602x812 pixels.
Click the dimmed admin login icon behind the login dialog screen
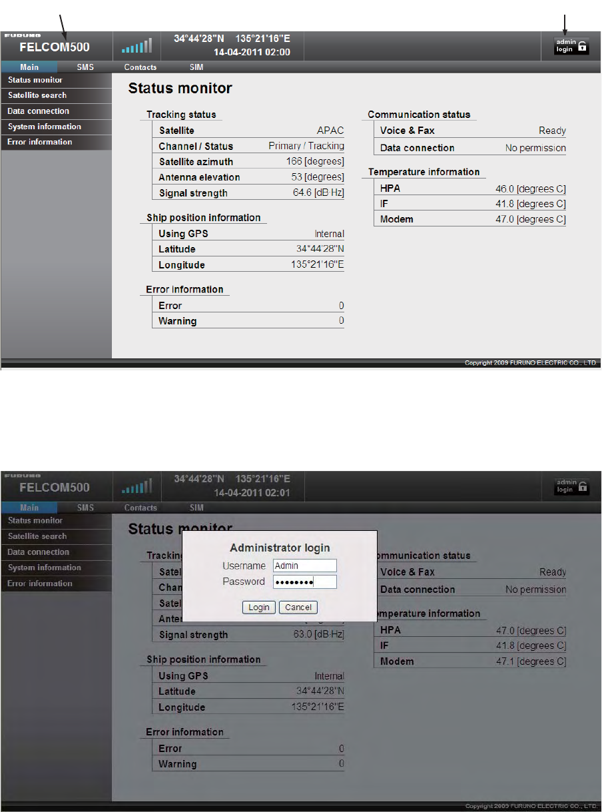tap(571, 487)
